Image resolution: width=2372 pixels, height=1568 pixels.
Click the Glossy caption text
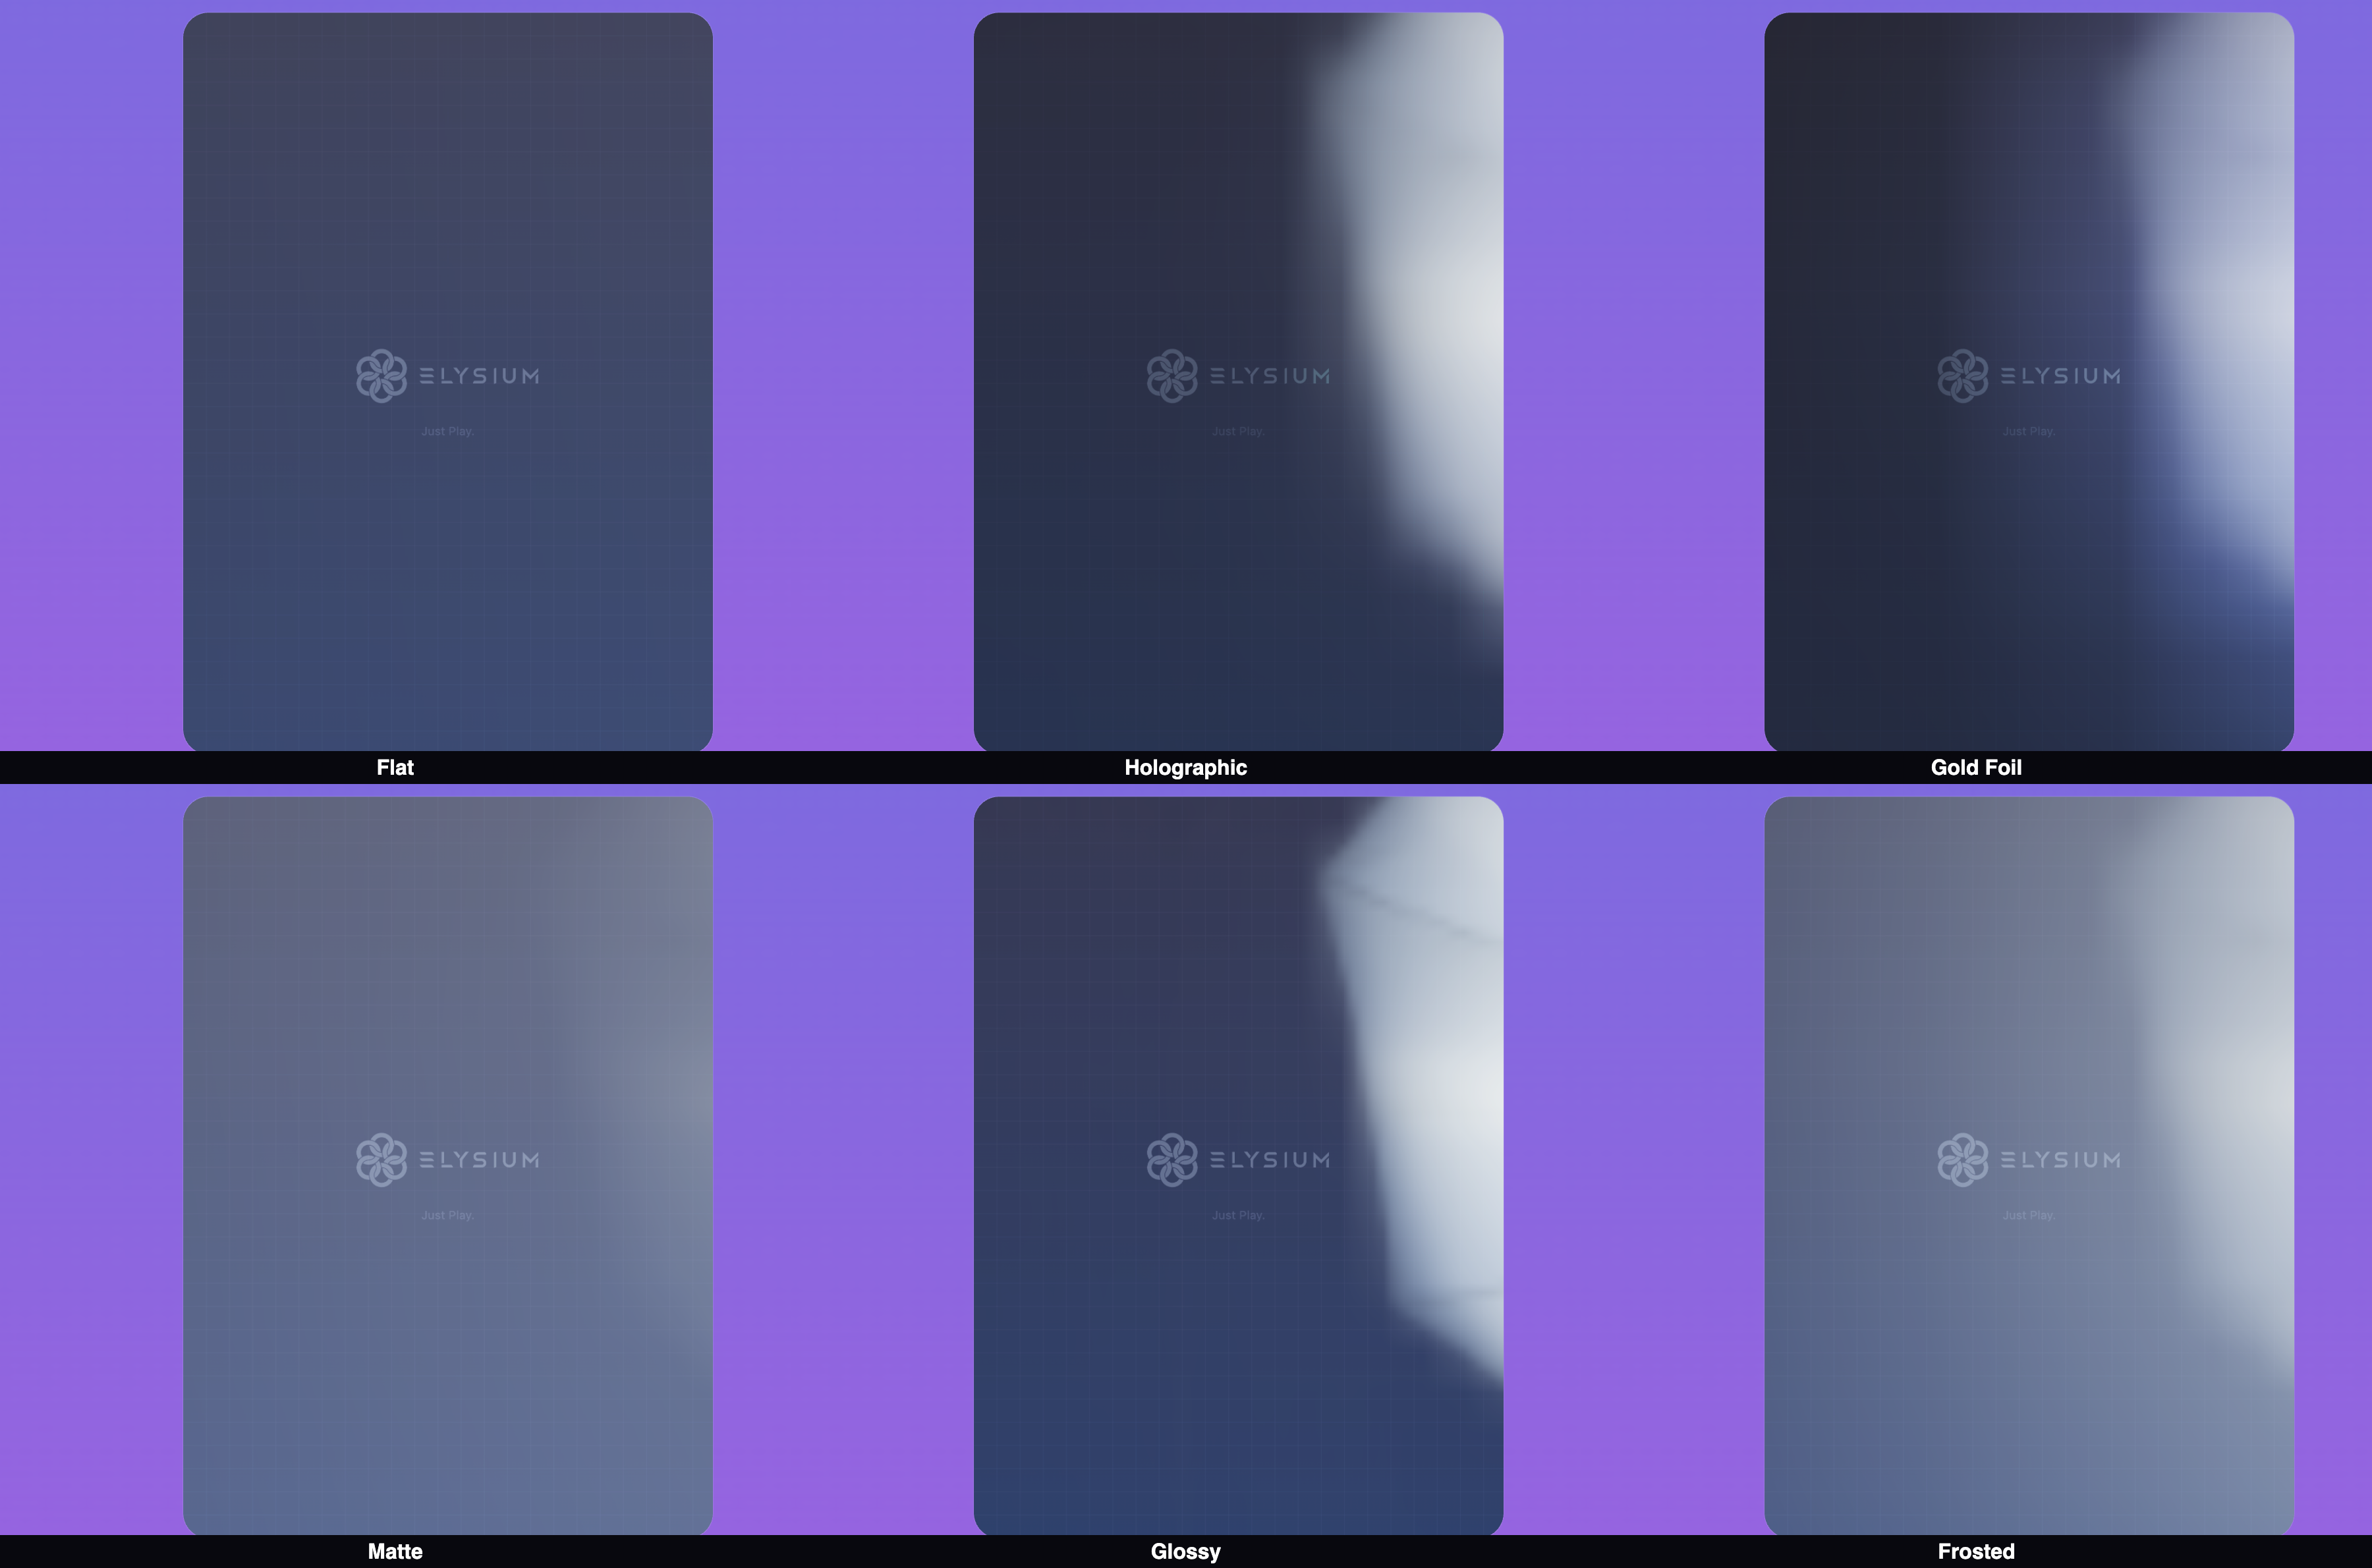click(1186, 1551)
